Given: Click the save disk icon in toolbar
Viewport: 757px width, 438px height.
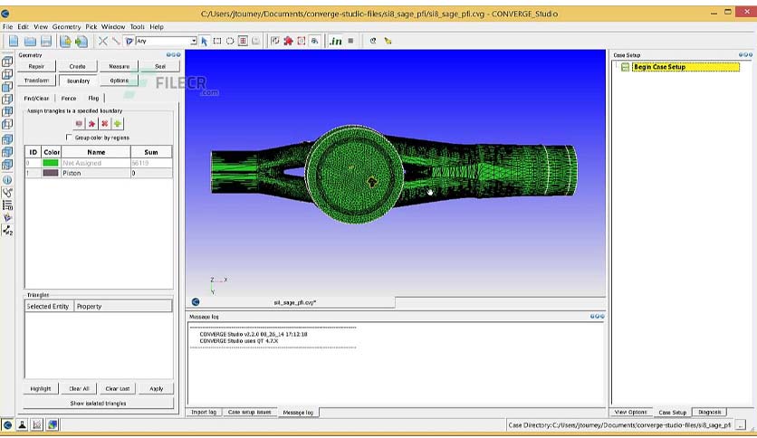Looking at the screenshot, I should [46, 41].
